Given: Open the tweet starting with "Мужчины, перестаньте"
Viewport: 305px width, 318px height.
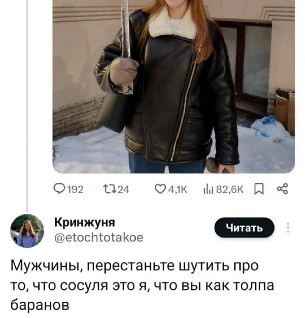Looking at the screenshot, I should [142, 286].
